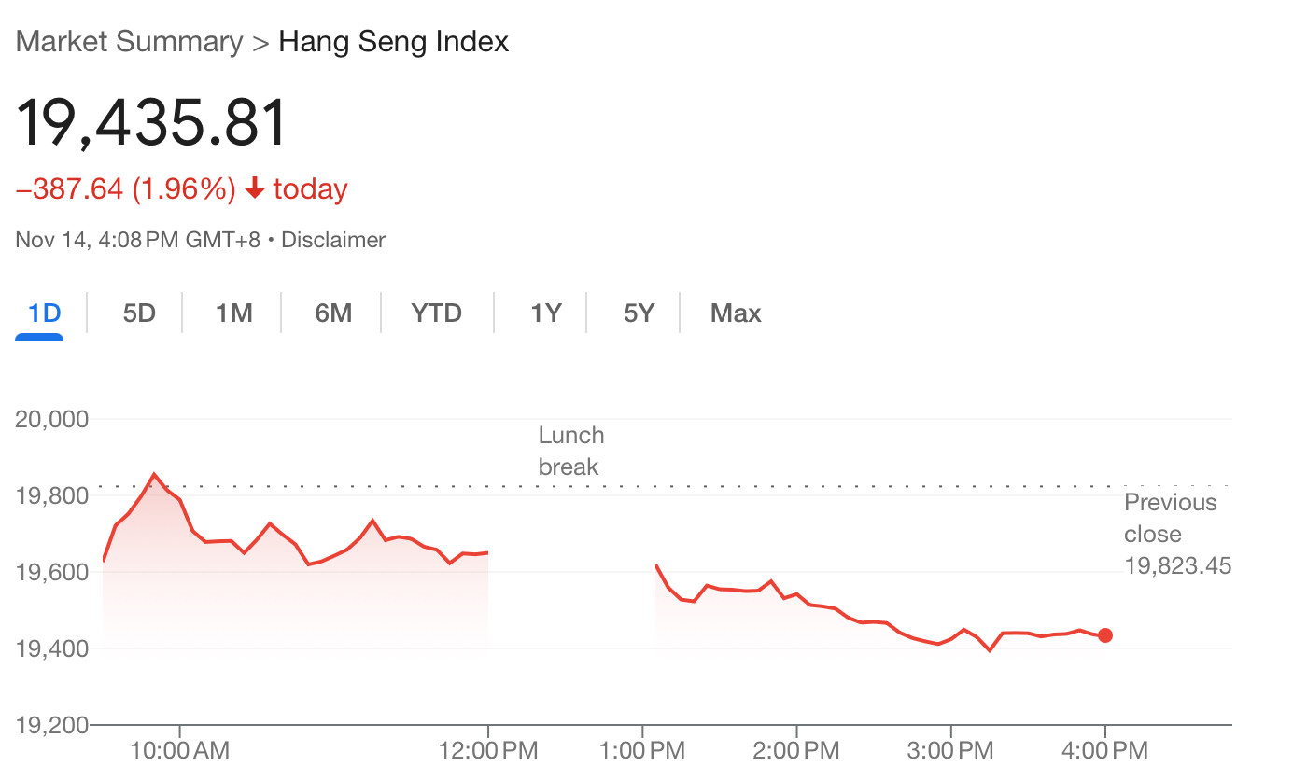
Task: Open the Disclaimer link
Action: [x=333, y=240]
